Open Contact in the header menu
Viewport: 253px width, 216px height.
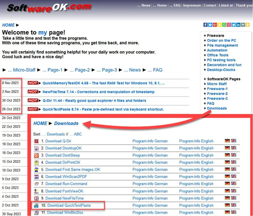[210, 5]
